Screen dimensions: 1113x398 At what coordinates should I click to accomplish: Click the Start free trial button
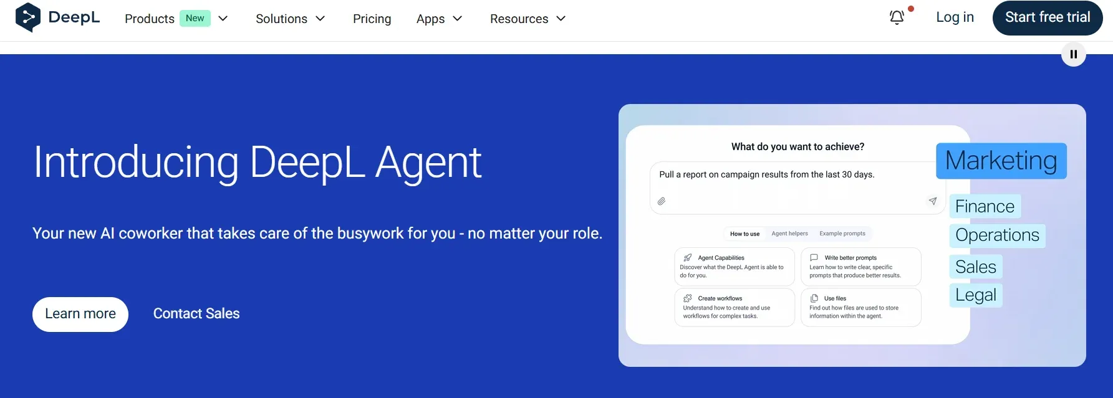1048,17
